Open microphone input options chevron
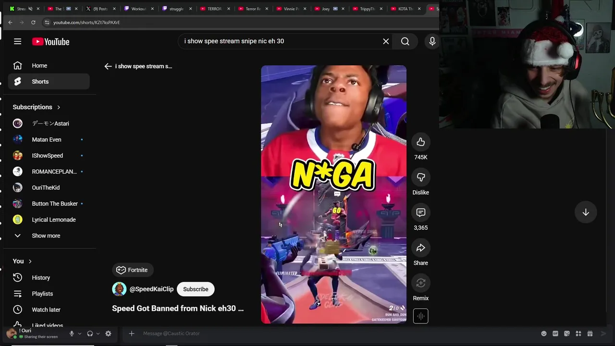 pos(80,334)
